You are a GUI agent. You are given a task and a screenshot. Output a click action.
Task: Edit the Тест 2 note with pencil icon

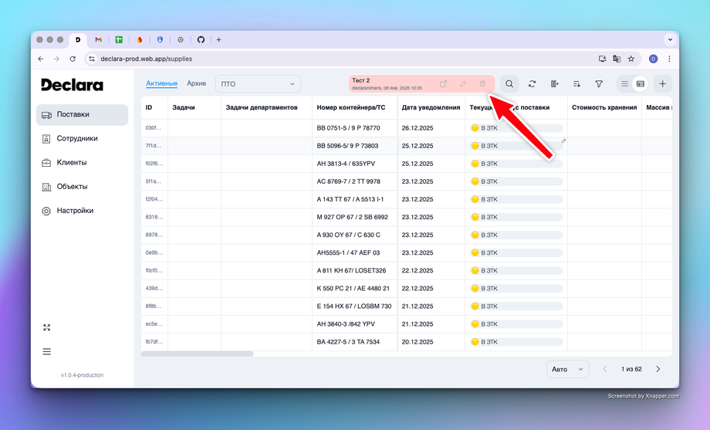(463, 84)
